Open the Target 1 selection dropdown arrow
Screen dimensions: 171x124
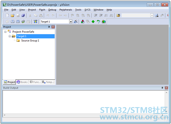pyautogui.click(x=71, y=21)
